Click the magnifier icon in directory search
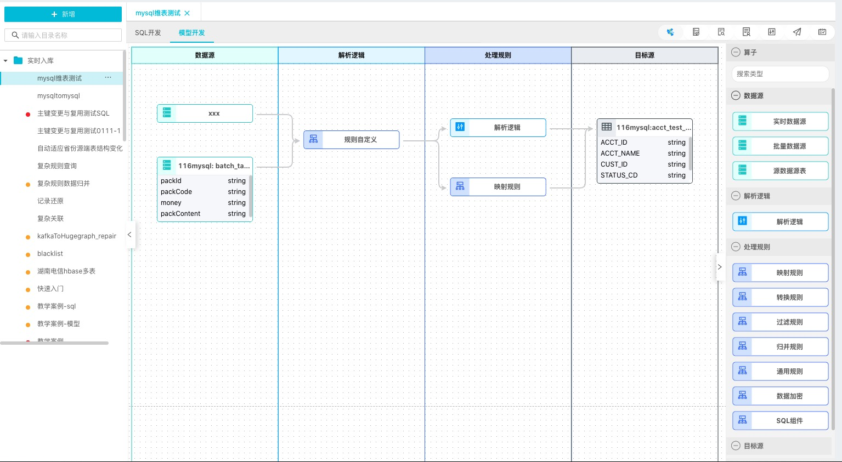Image resolution: width=842 pixels, height=462 pixels. click(15, 35)
